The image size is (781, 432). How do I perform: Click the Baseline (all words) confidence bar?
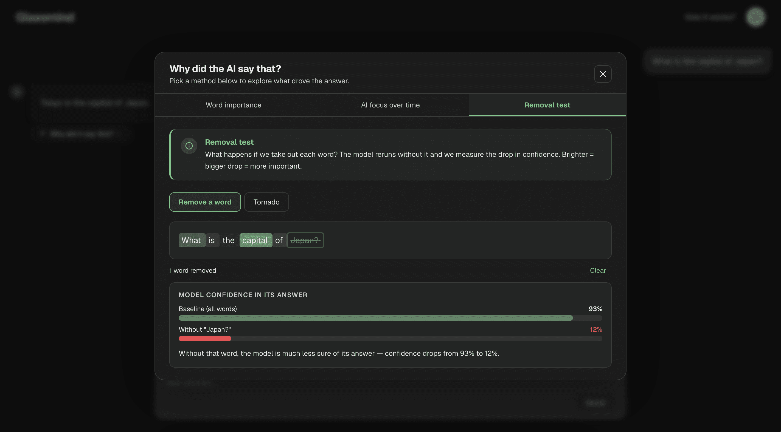390,318
